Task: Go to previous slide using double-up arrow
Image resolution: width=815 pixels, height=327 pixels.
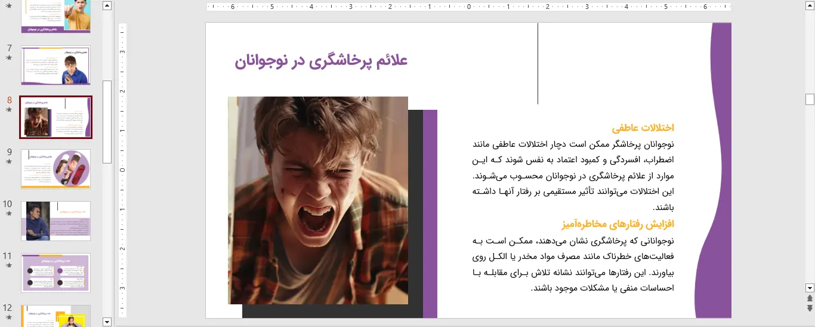Action: click(810, 298)
